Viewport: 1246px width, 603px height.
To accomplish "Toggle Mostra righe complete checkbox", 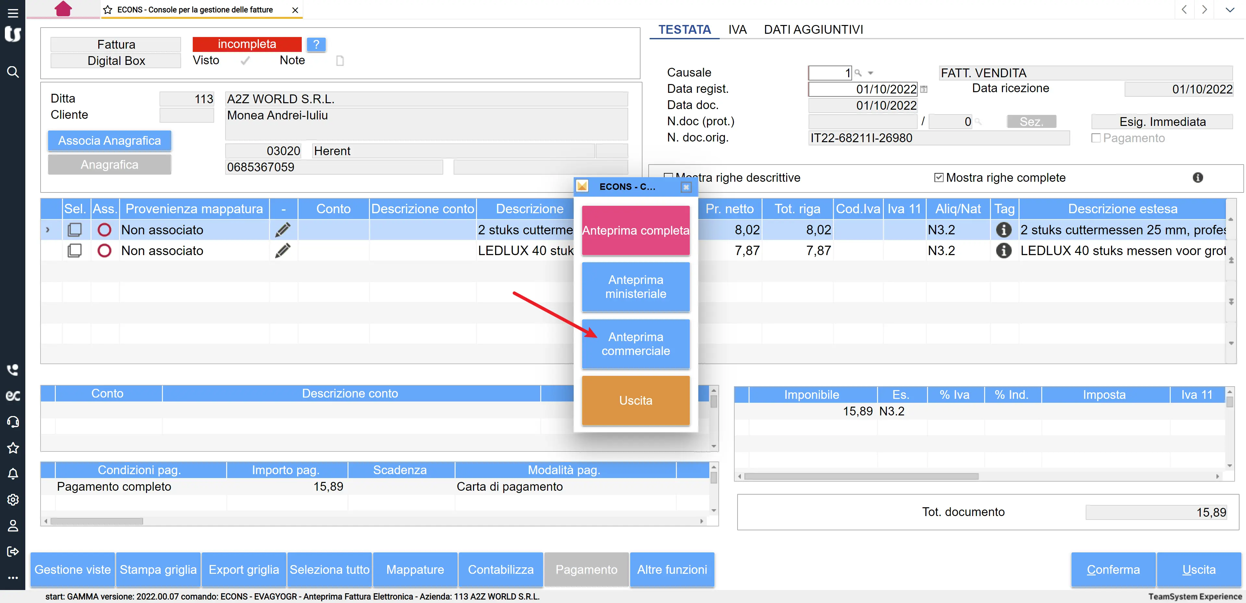I will 939,178.
